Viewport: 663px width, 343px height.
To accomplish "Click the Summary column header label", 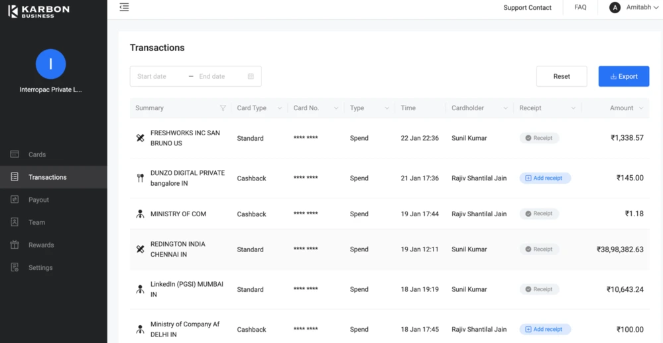I will pyautogui.click(x=149, y=108).
